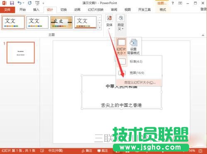
Task: Select 自定义幻灯片大小 menu entry
Action: (x=139, y=82)
